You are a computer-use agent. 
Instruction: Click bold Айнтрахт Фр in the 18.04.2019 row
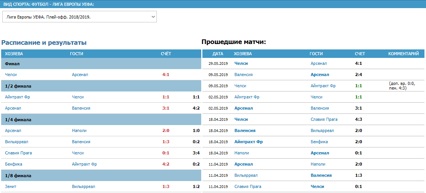(248, 142)
